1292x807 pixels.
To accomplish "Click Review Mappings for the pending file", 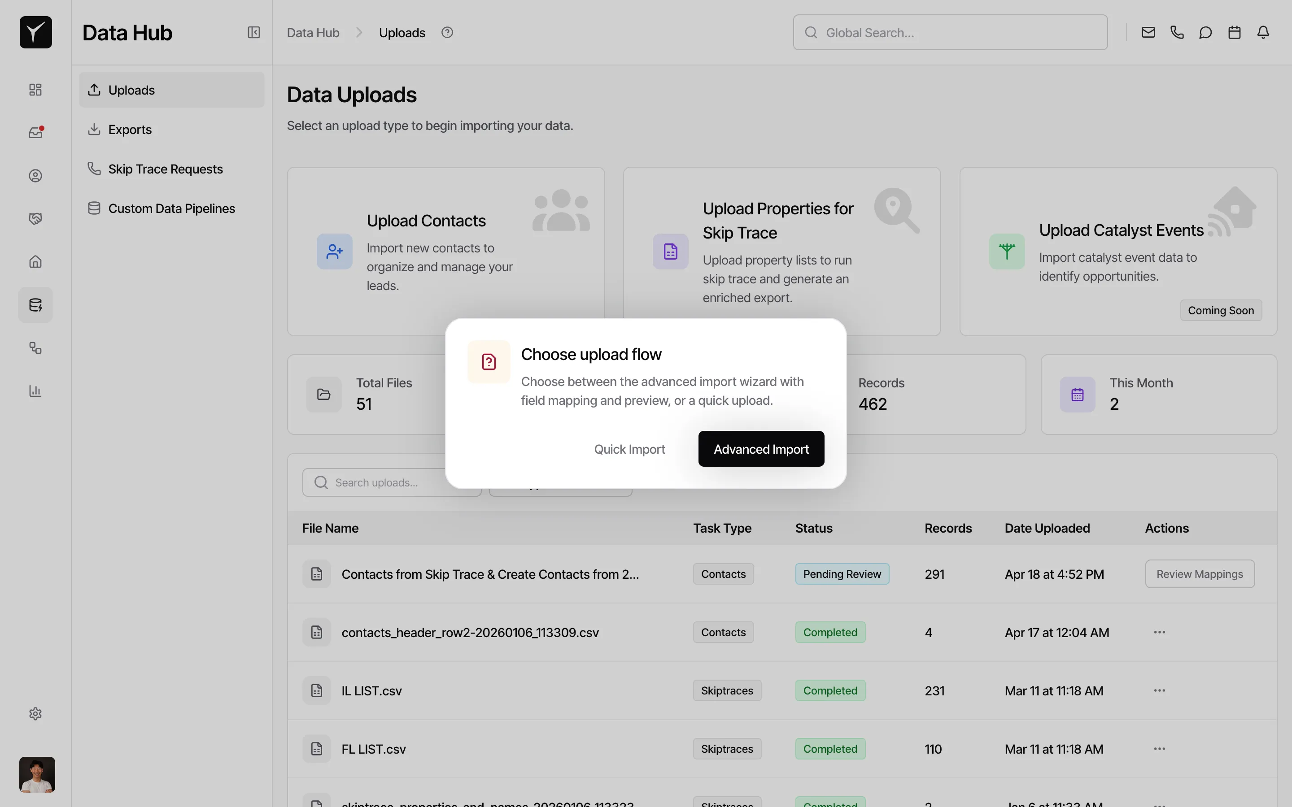I will (1200, 573).
